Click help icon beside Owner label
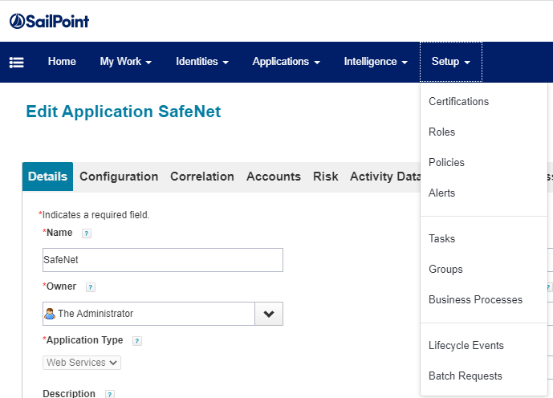553x398 pixels. point(91,287)
